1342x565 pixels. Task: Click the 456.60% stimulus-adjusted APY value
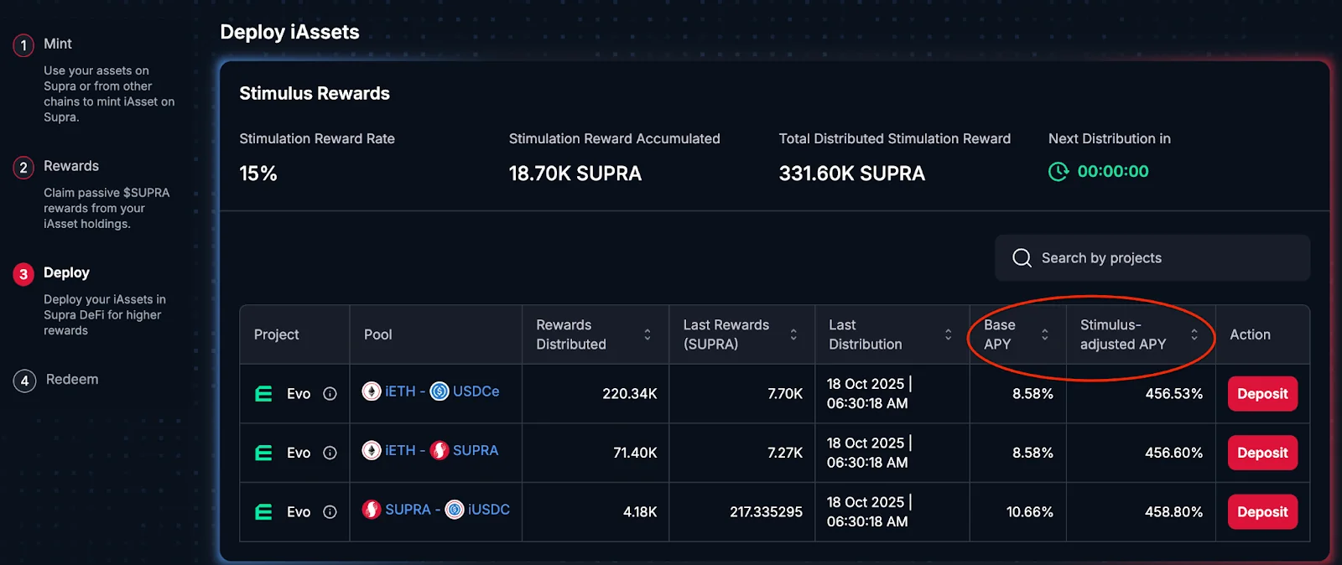(1173, 453)
